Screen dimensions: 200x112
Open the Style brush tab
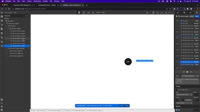(178, 12)
